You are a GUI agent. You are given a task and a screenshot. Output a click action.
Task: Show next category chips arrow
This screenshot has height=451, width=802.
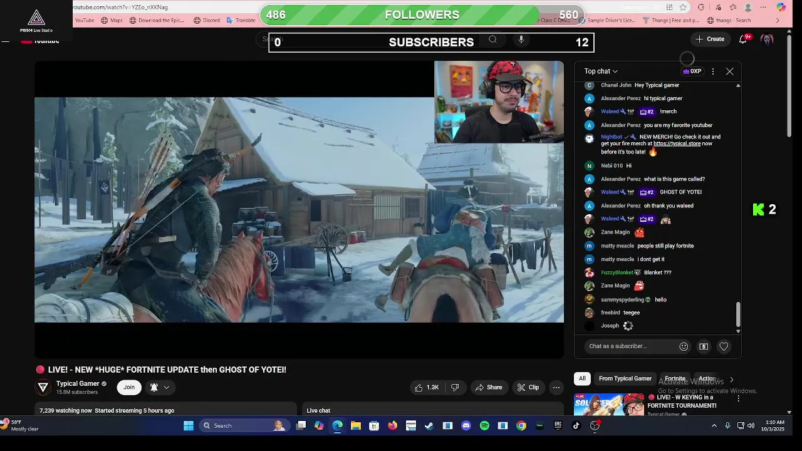point(731,379)
